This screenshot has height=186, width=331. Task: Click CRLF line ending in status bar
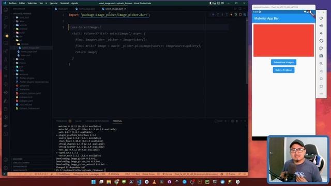point(128,174)
